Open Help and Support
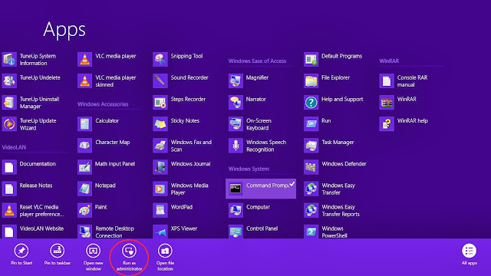Viewport: 491px width, 276px height. [334, 103]
